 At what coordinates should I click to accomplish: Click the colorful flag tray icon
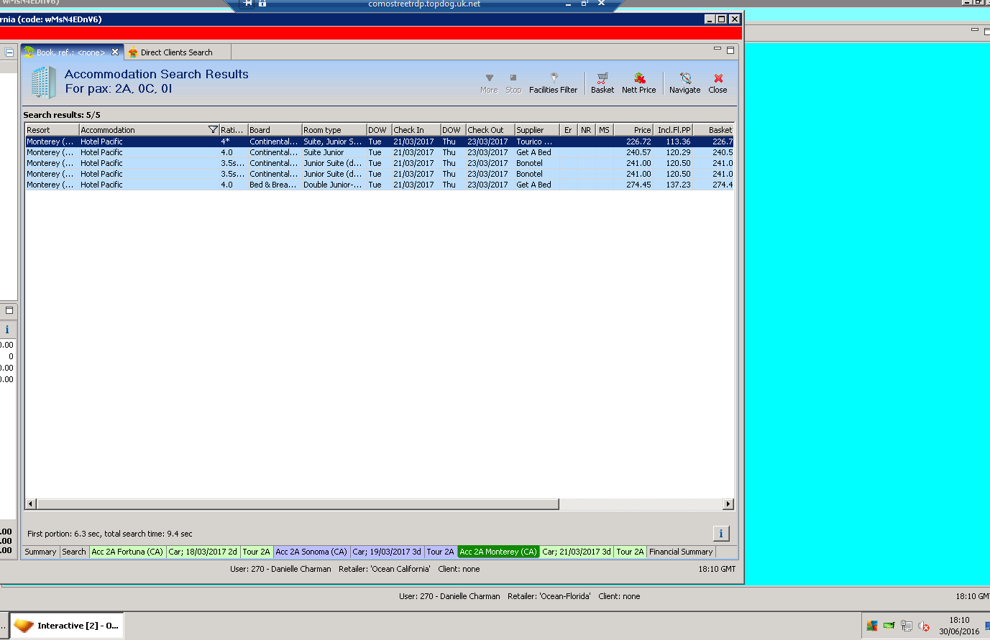(872, 626)
